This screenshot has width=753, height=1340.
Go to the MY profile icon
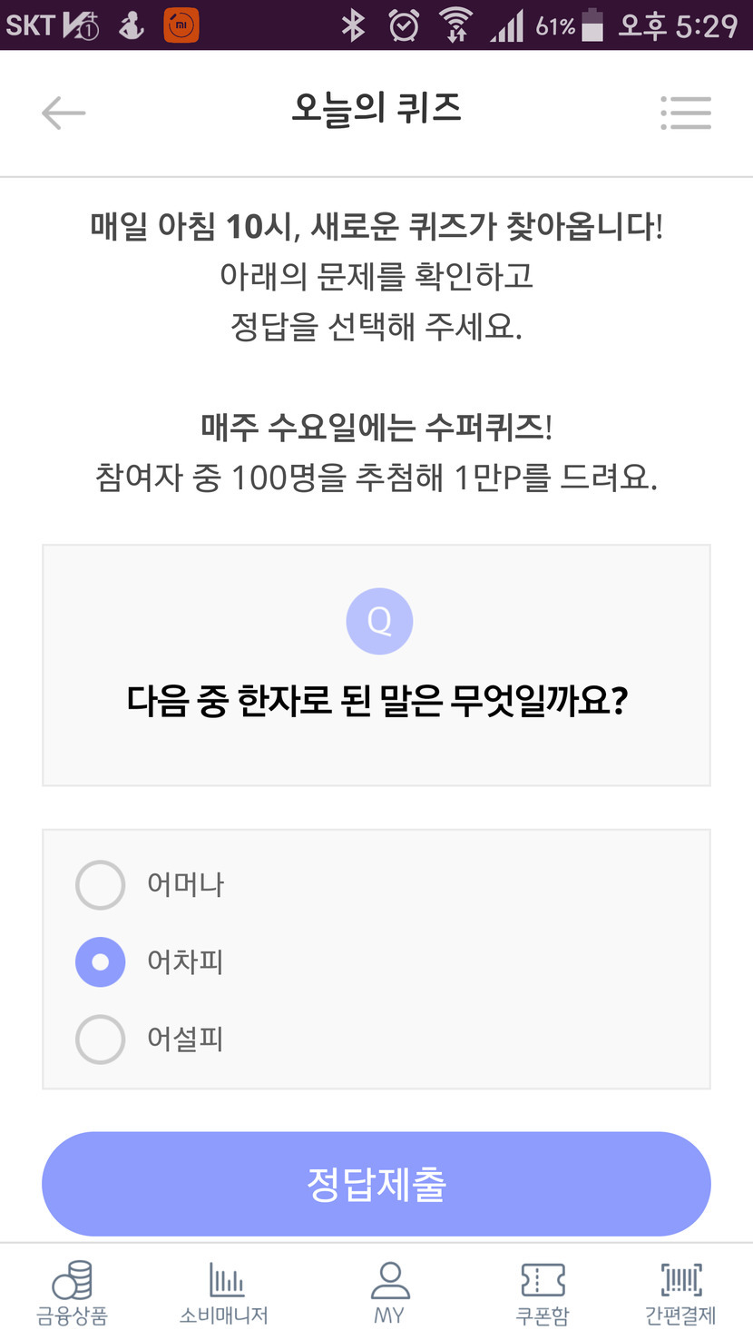point(390,1282)
